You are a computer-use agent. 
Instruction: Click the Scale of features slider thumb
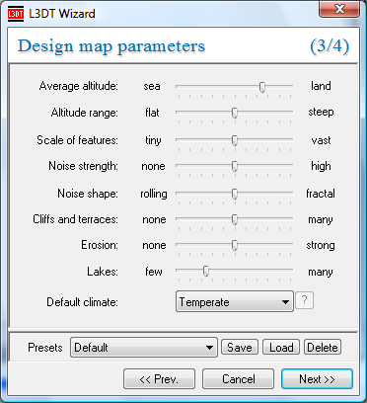coord(235,140)
